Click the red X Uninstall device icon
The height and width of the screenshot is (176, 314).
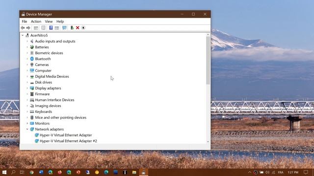coord(78,28)
